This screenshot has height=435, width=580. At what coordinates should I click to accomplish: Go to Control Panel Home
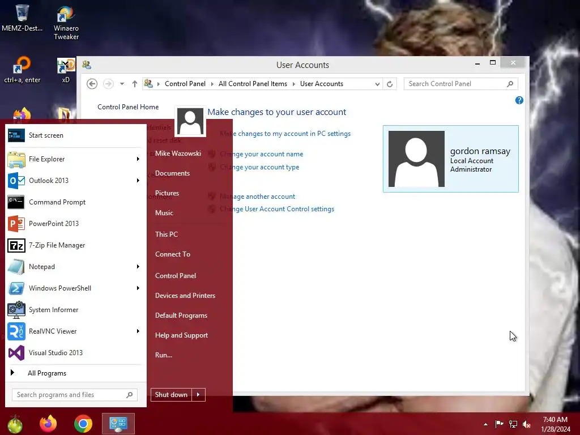click(128, 107)
